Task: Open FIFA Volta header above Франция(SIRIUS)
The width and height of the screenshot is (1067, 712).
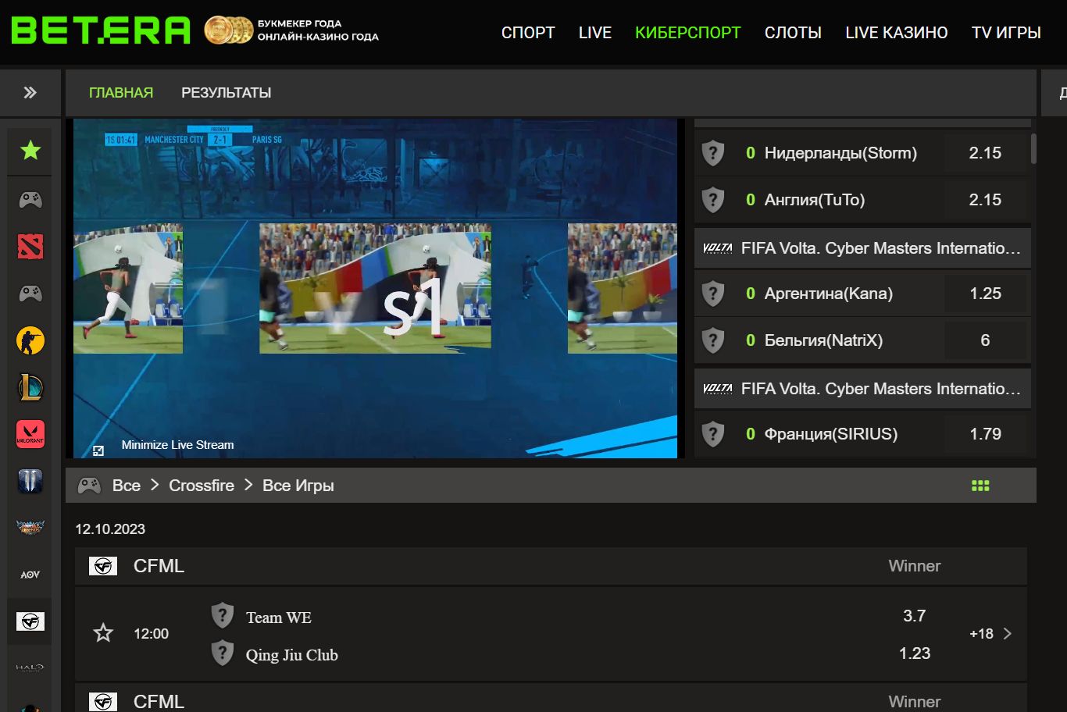Action: click(862, 389)
